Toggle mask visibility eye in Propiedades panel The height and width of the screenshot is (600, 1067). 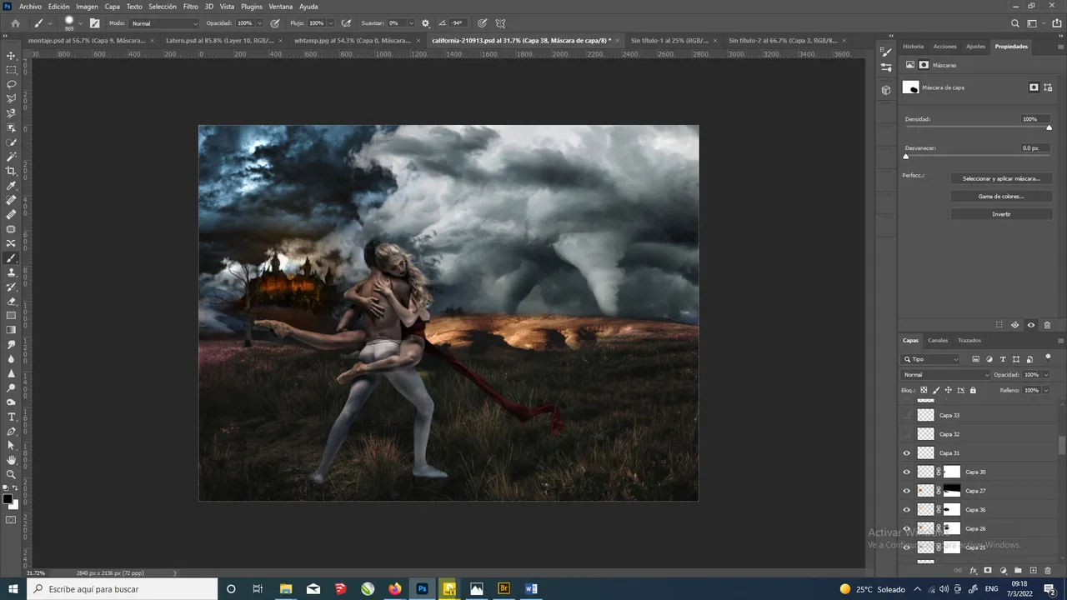pyautogui.click(x=1031, y=325)
